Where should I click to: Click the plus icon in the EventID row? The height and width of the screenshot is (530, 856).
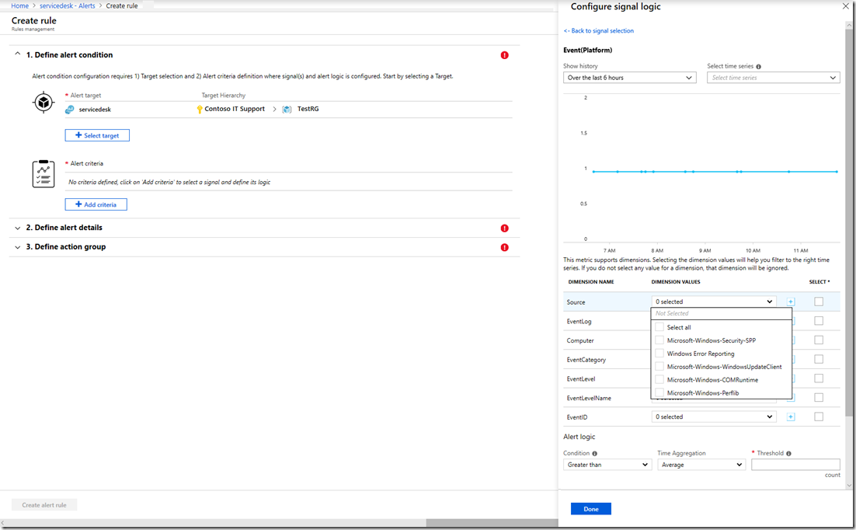coord(791,417)
